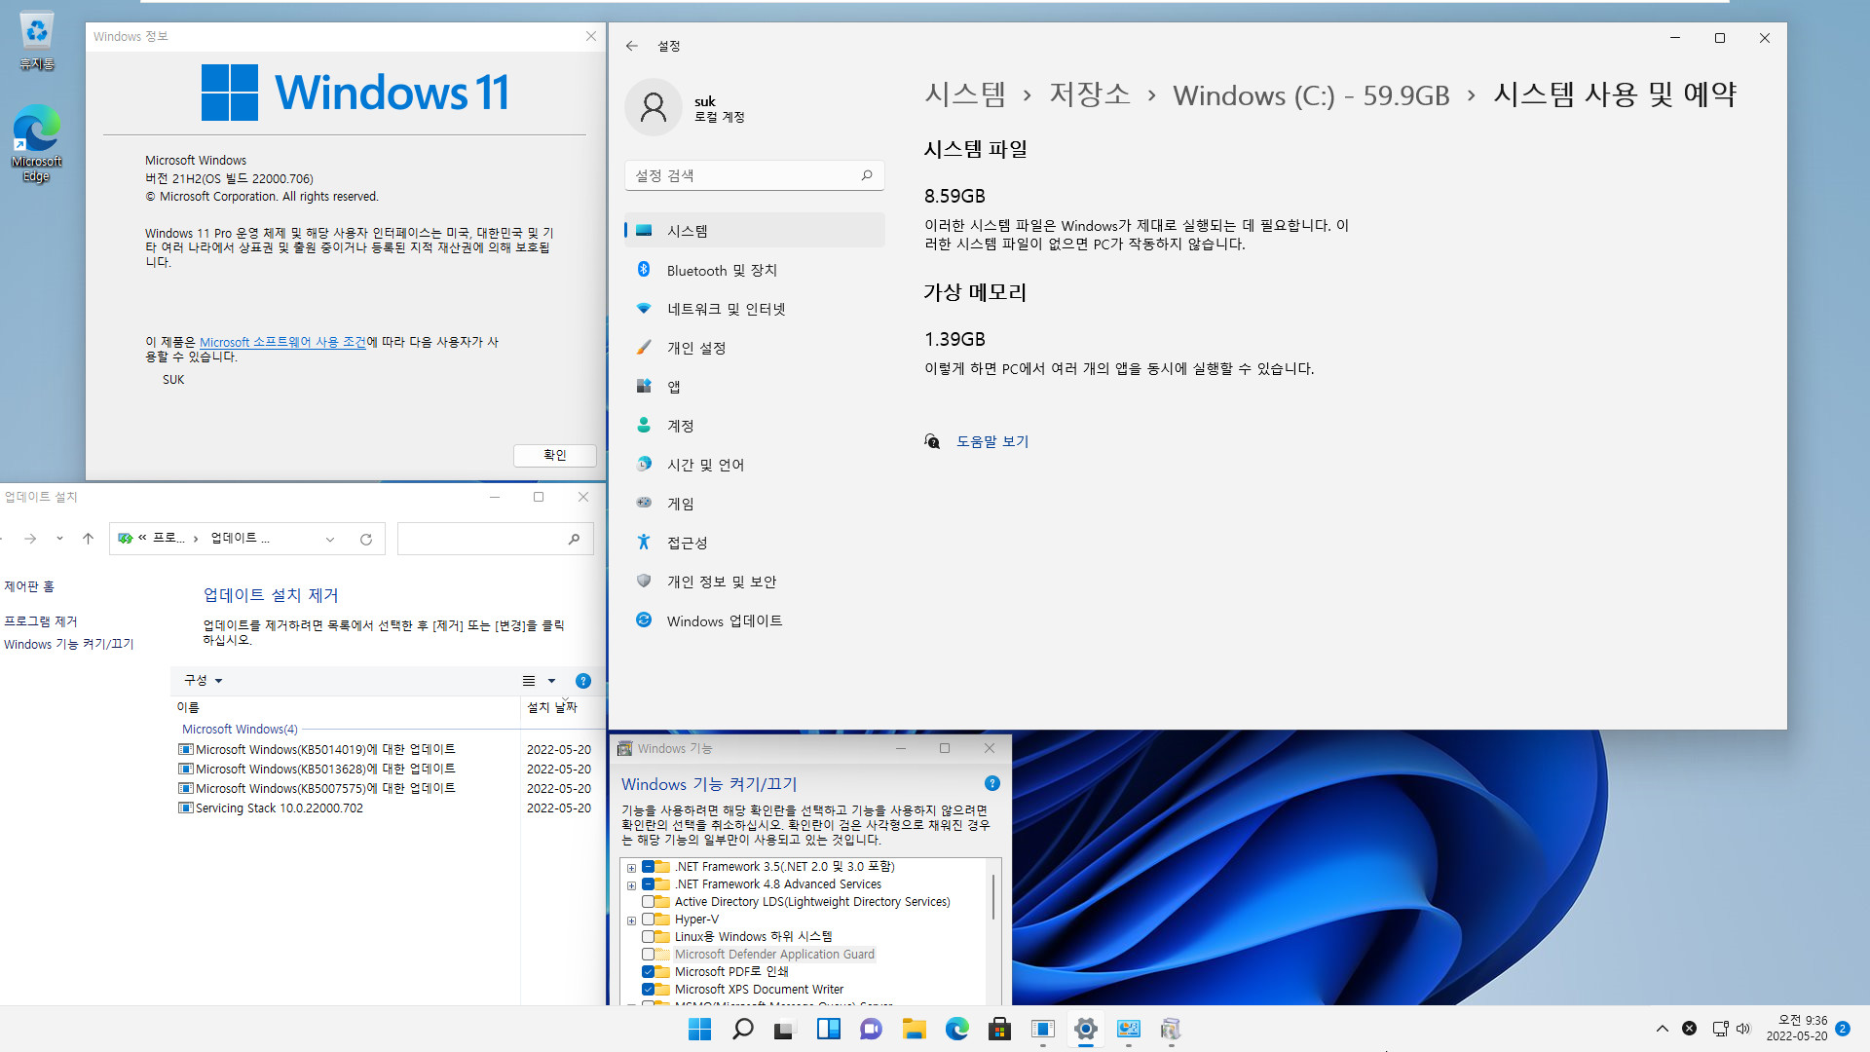Open the view options dropdown arrow
1870x1052 pixels.
(551, 681)
